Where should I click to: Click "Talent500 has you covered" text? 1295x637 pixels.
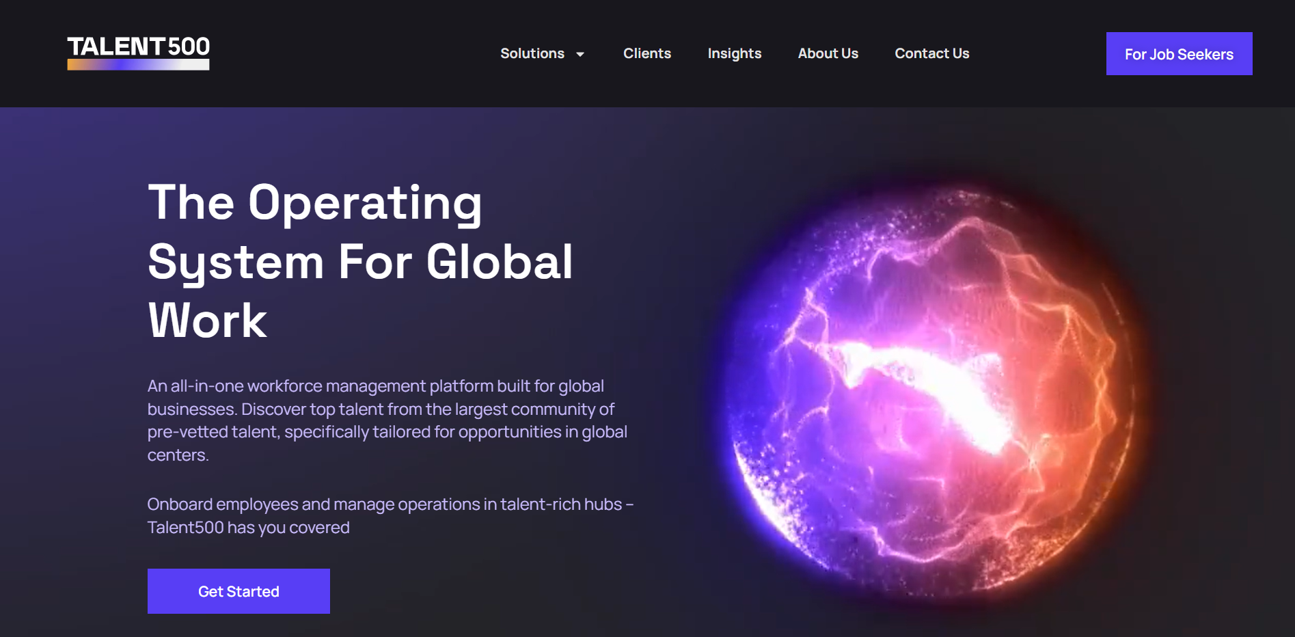coord(248,528)
